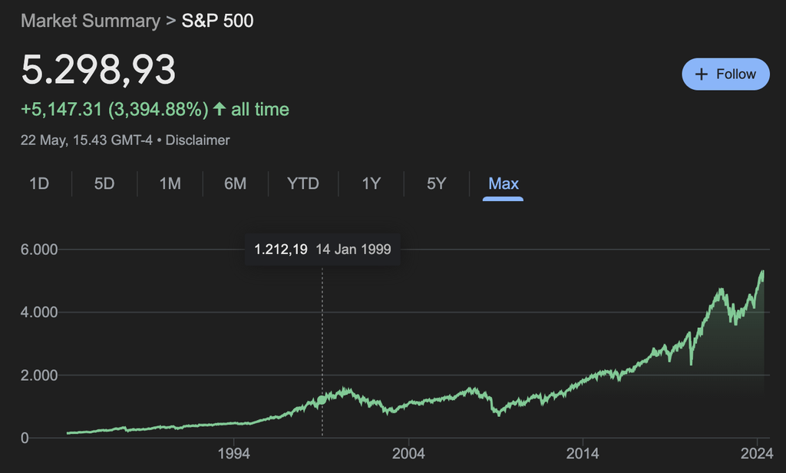Click the 6.000 label on the y-axis
Image resolution: width=786 pixels, height=473 pixels.
[x=38, y=250]
